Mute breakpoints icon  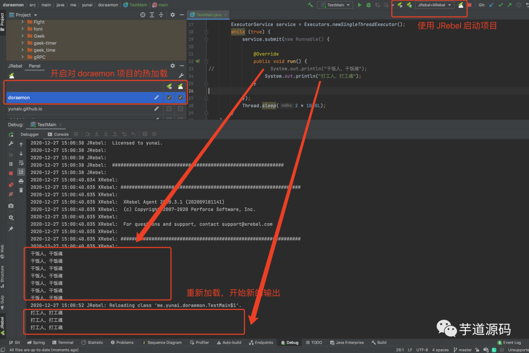coord(11,194)
